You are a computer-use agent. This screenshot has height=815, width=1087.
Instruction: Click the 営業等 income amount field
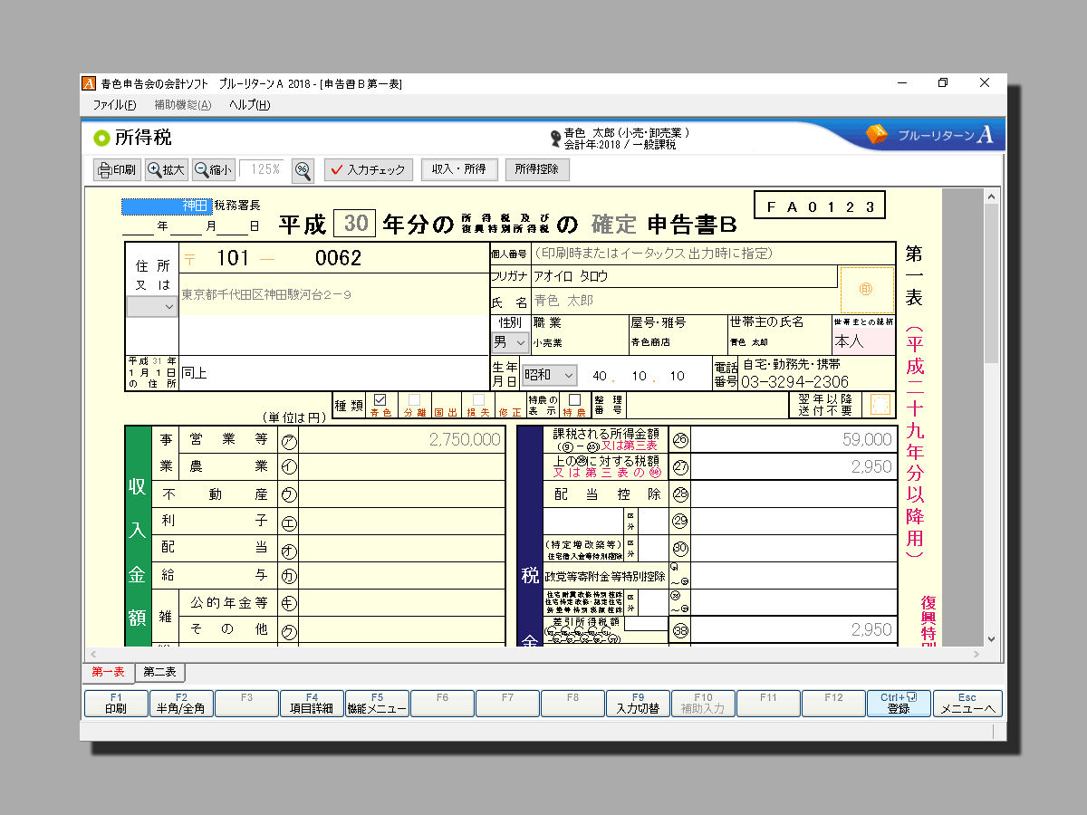click(402, 439)
